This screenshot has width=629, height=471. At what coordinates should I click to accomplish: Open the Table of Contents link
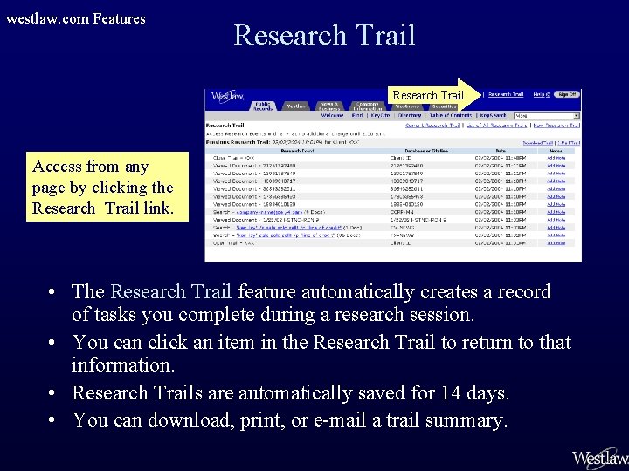click(451, 115)
